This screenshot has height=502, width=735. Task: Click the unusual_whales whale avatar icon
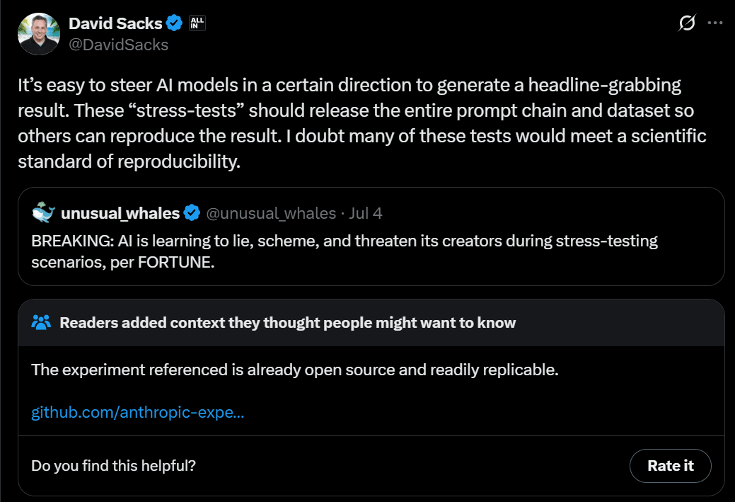[44, 212]
